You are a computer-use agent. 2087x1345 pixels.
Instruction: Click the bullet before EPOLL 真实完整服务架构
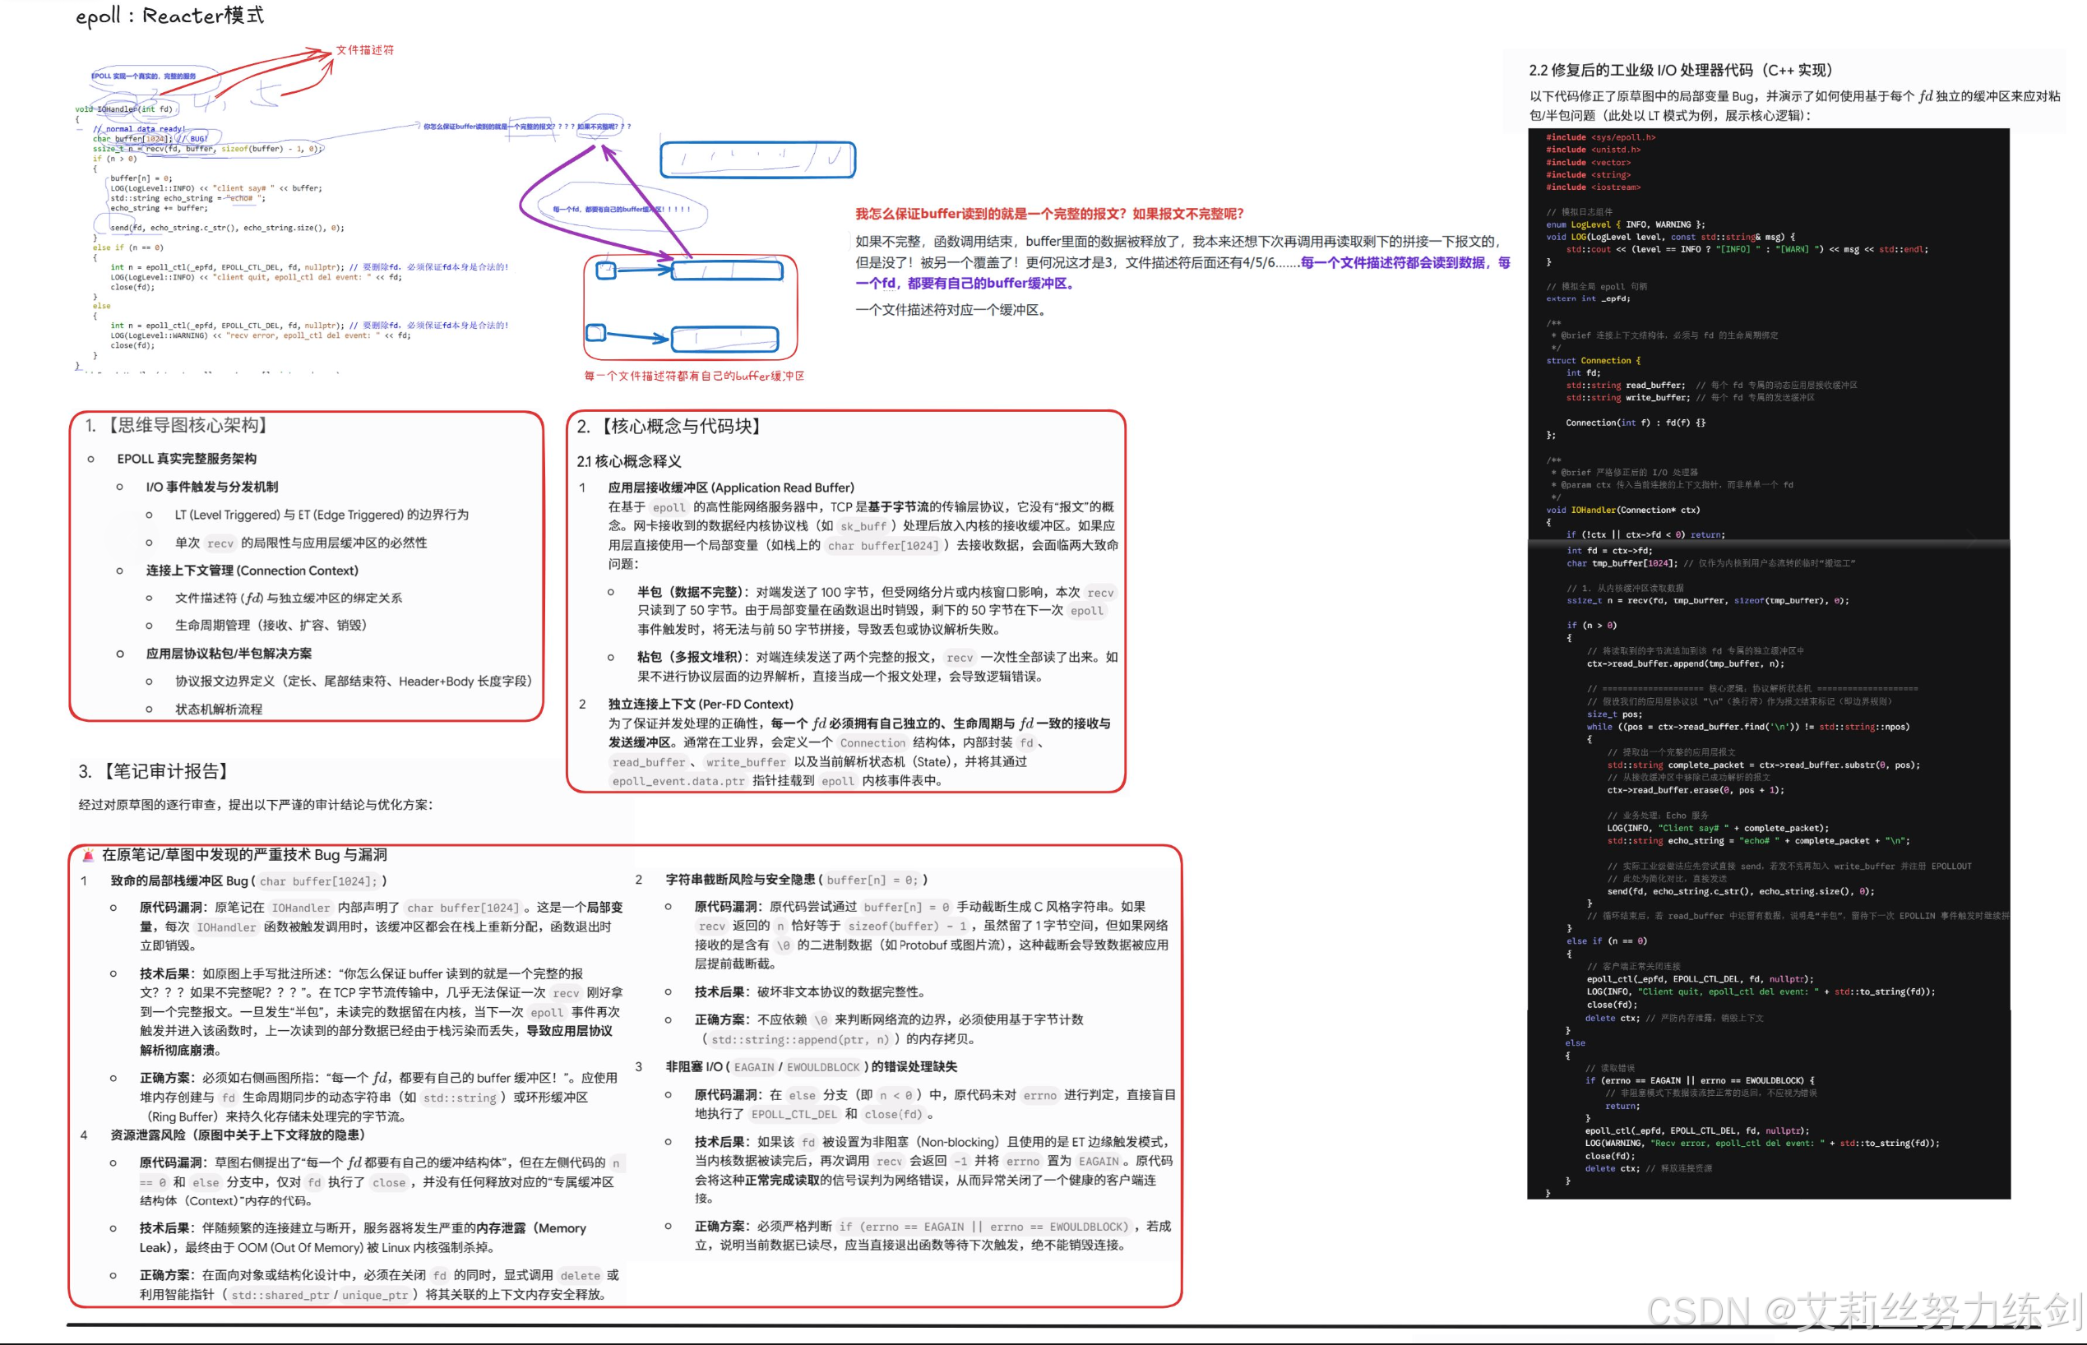[x=90, y=459]
